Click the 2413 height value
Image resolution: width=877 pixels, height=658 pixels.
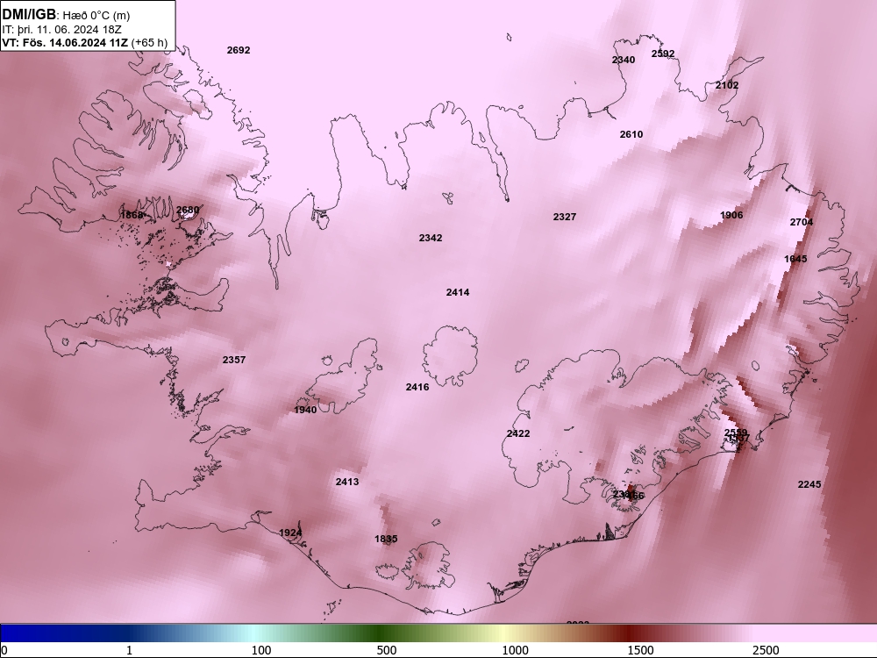tap(346, 483)
